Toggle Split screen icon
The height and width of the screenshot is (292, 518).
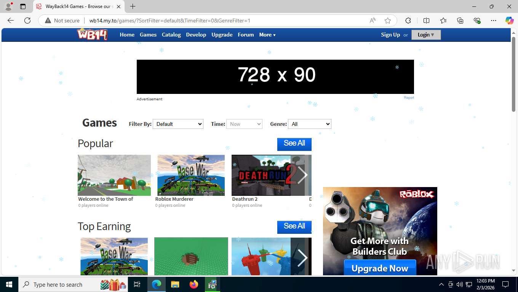pos(427,21)
